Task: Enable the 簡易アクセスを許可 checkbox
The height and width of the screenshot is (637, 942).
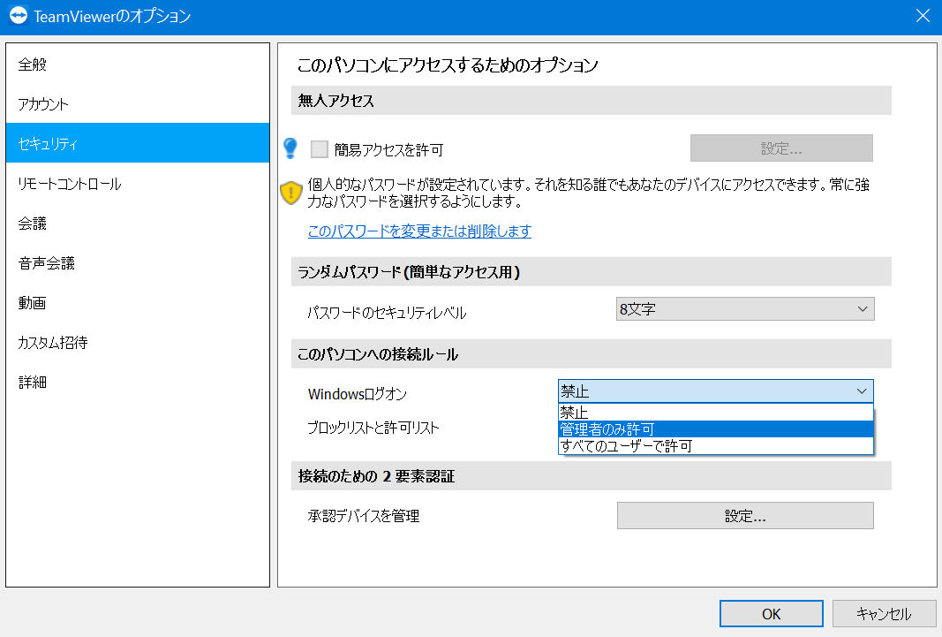Action: (319, 149)
